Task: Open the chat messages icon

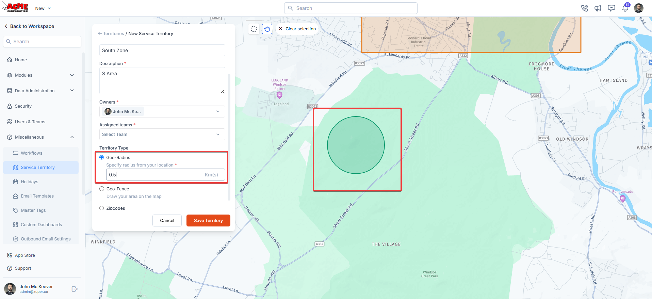Action: coord(612,8)
